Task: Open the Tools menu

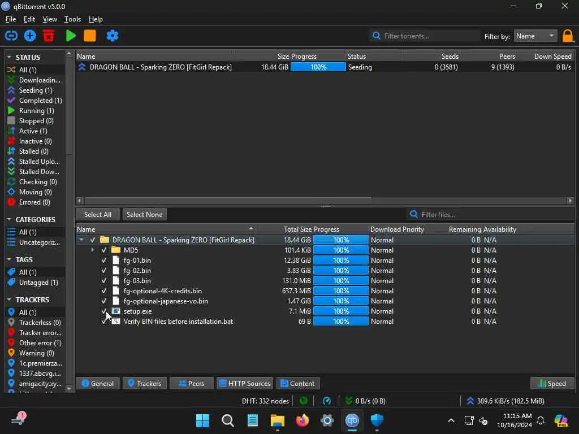Action: point(72,19)
